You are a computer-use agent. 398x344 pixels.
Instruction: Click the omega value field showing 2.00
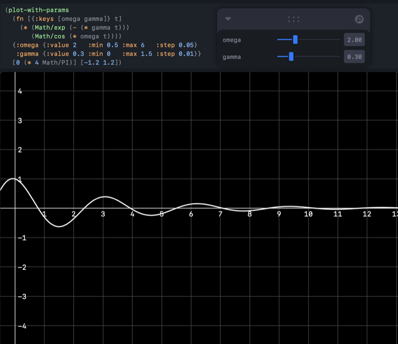354,40
